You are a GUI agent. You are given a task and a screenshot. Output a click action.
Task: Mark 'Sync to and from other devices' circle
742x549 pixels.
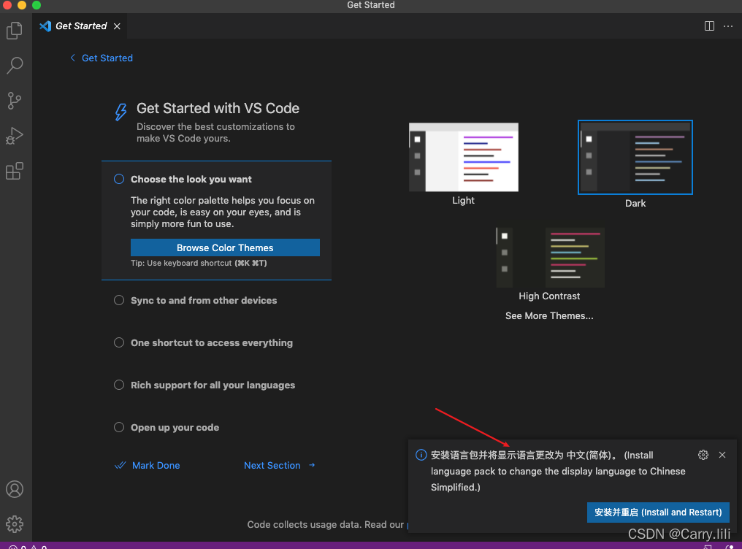pyautogui.click(x=119, y=300)
